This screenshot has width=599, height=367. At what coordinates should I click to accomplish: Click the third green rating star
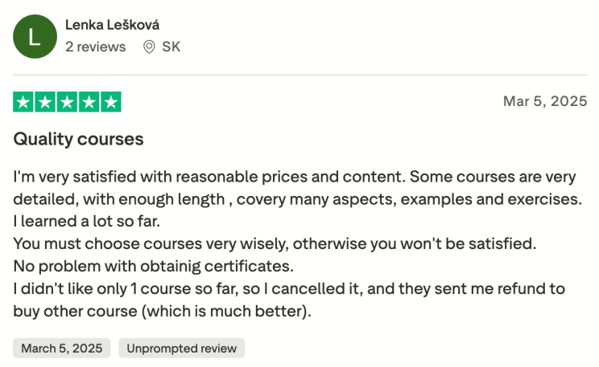pyautogui.click(x=68, y=102)
